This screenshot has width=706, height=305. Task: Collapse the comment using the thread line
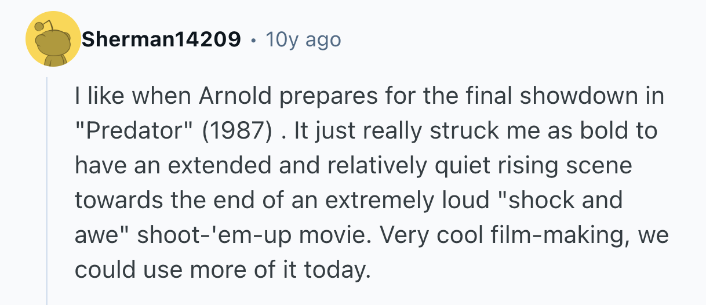pos(47,191)
